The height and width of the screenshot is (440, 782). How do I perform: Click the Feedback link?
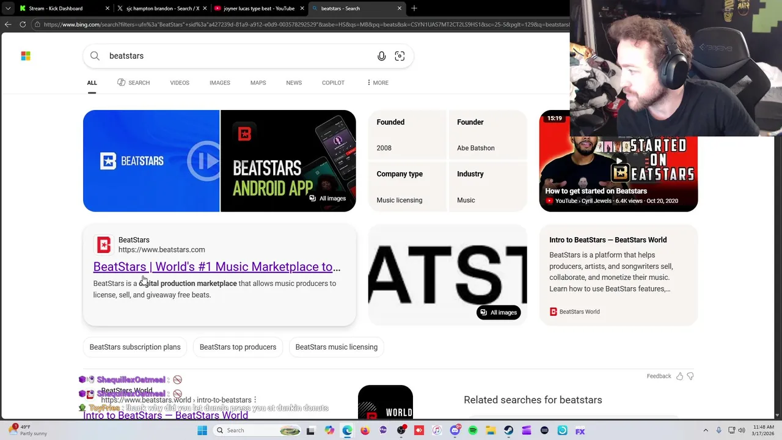point(659,376)
